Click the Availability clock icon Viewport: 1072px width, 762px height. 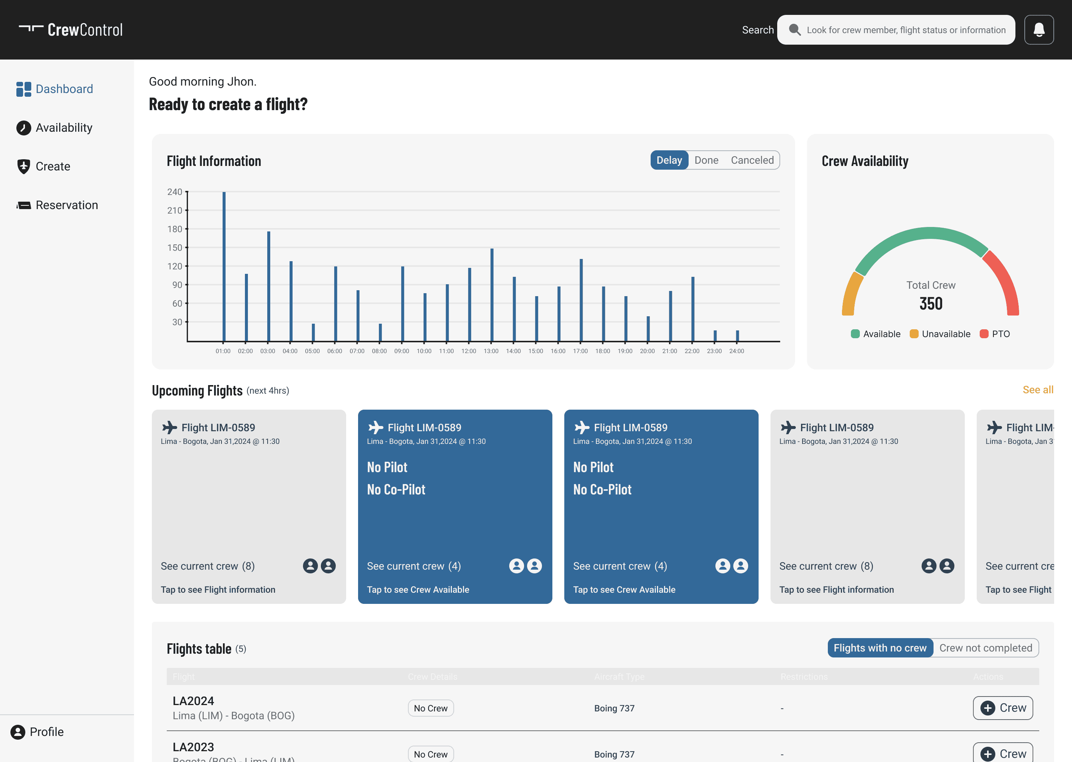[x=23, y=128]
